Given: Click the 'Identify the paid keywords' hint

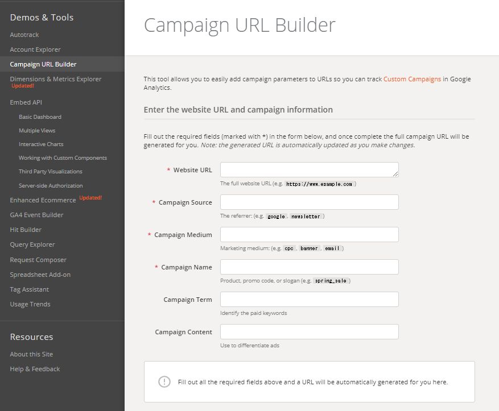Looking at the screenshot, I should tap(254, 313).
